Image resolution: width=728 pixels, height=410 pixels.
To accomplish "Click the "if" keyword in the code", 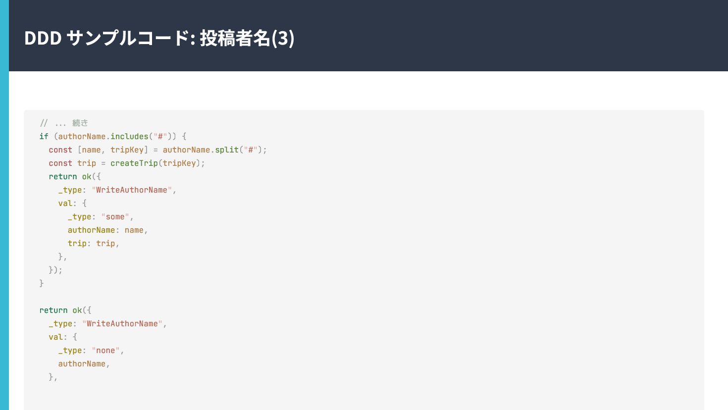I will pyautogui.click(x=44, y=136).
